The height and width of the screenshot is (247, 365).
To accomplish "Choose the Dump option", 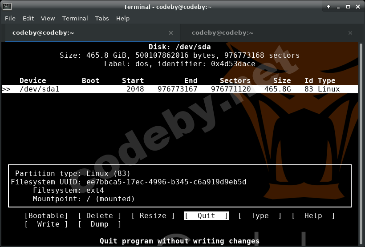I will pos(100,224).
